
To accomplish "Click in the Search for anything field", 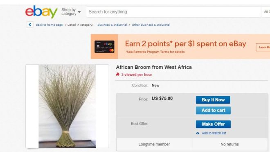I will pos(173,12).
